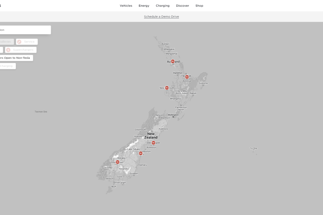323x215 pixels.
Task: Open the New Plymouth Supercharger pin
Action: (167, 88)
